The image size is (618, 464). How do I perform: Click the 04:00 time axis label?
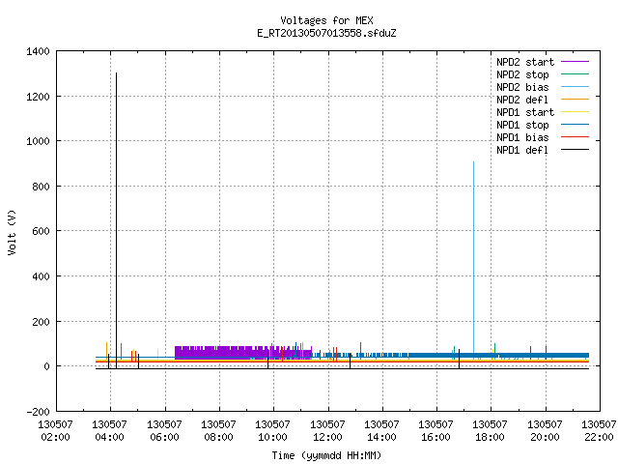[x=109, y=437]
